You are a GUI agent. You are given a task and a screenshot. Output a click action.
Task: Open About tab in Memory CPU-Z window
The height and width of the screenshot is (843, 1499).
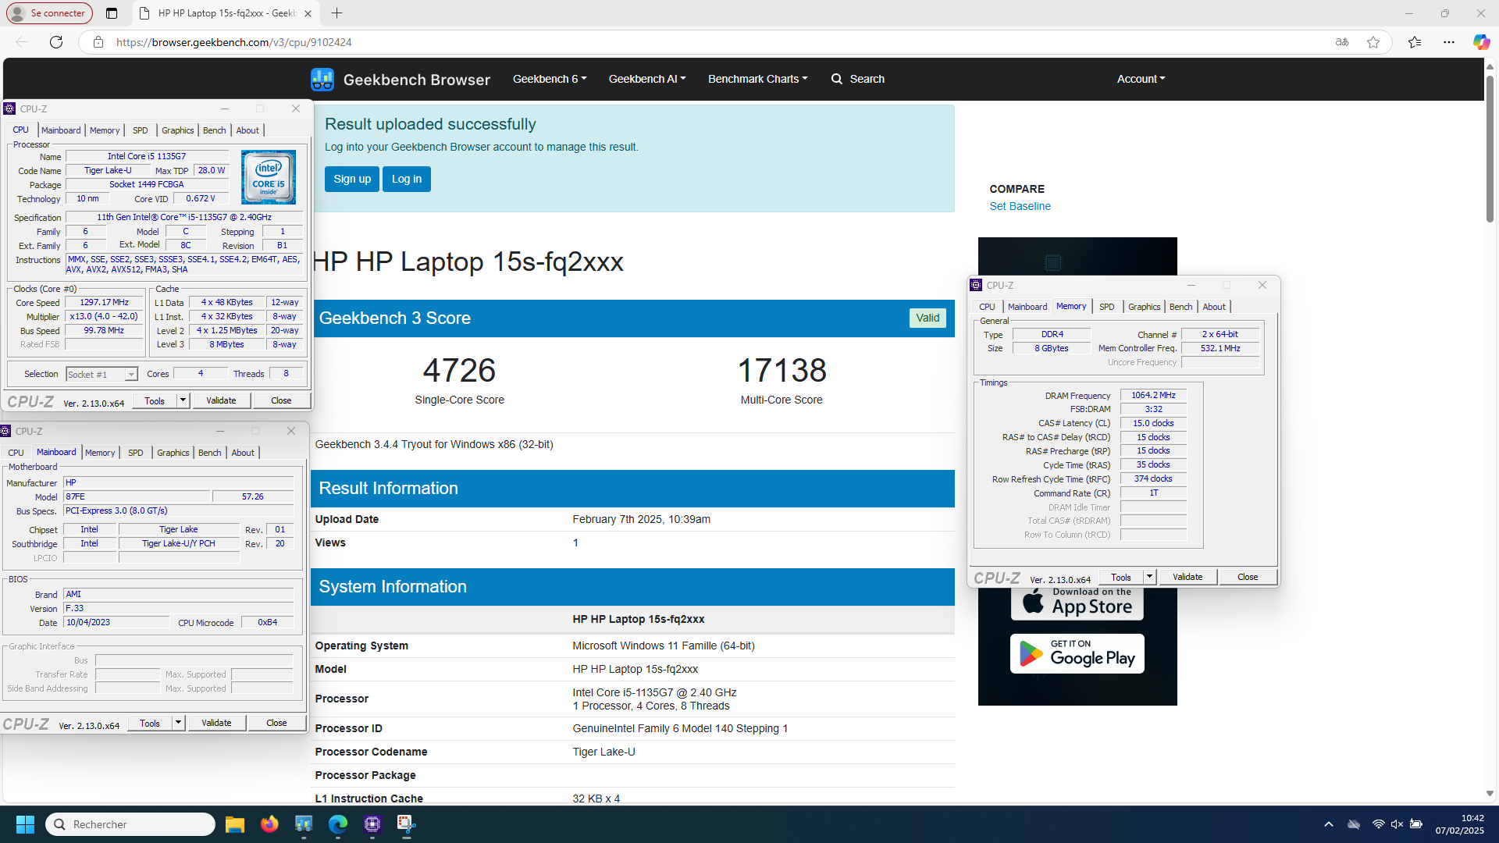[x=1214, y=307]
